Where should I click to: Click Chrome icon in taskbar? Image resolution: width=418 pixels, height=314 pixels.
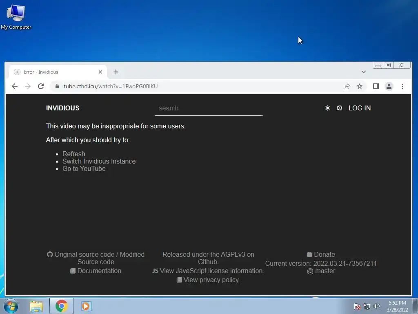(62, 306)
